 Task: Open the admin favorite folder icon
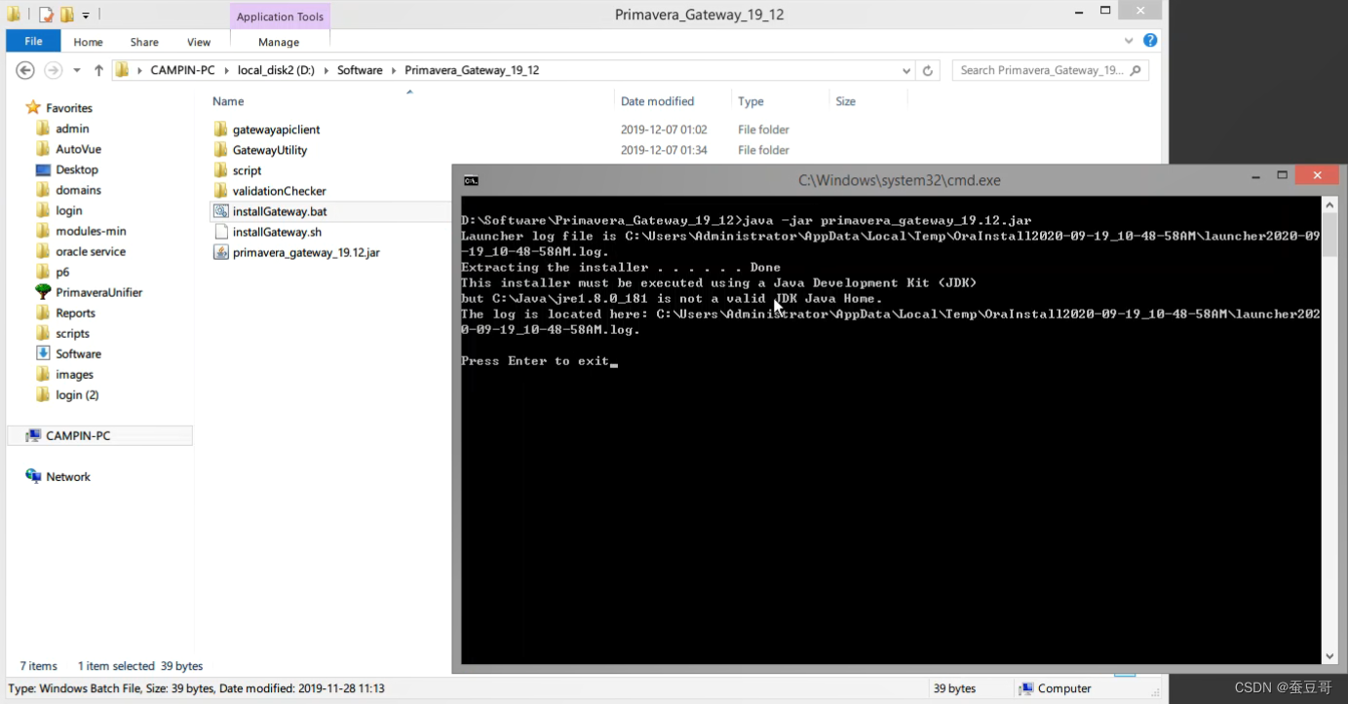tap(43, 129)
